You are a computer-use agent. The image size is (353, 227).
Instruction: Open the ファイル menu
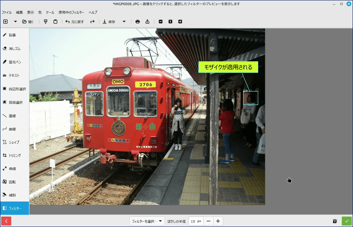pos(7,12)
